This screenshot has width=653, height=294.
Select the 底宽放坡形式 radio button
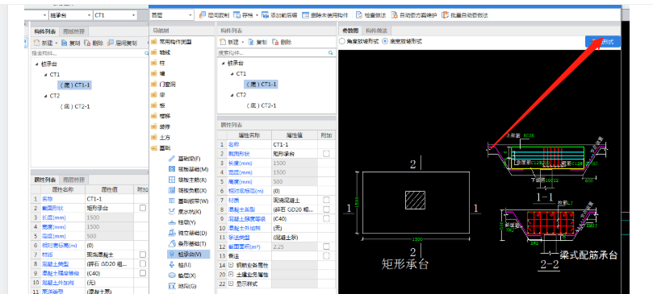[385, 42]
